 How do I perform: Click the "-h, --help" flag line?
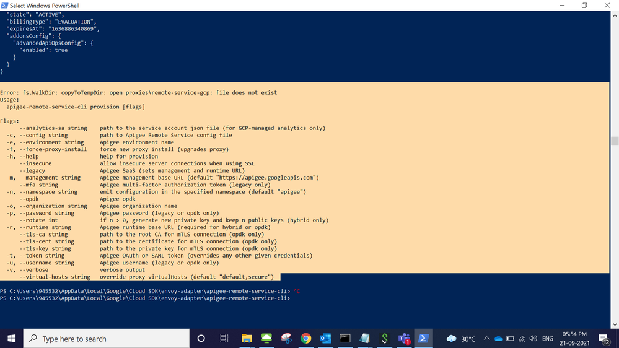pyautogui.click(x=82, y=157)
